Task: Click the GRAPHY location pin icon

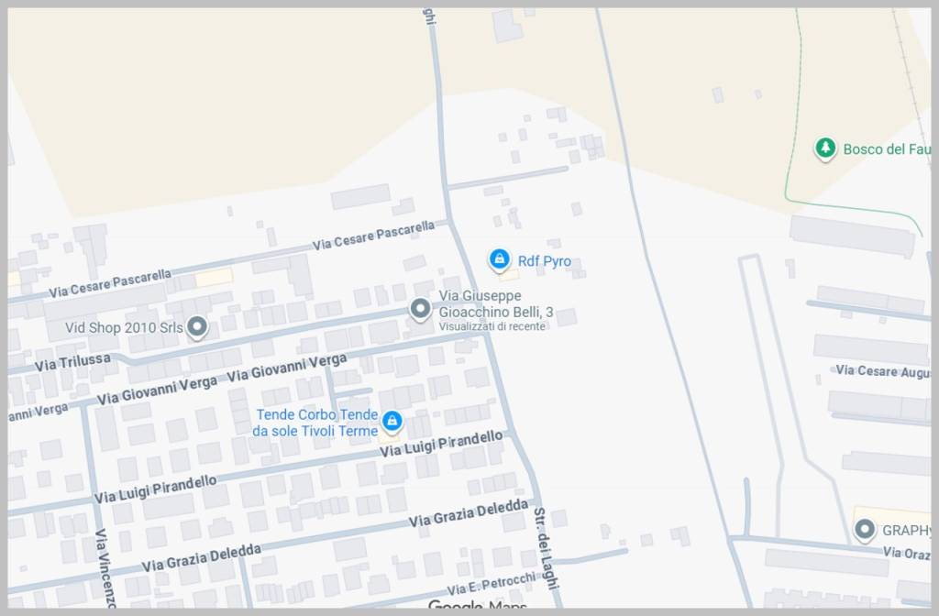Action: (x=864, y=529)
